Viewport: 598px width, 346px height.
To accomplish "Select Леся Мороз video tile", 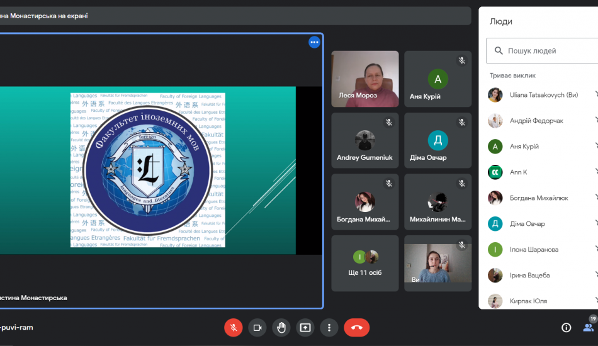I will [x=365, y=79].
